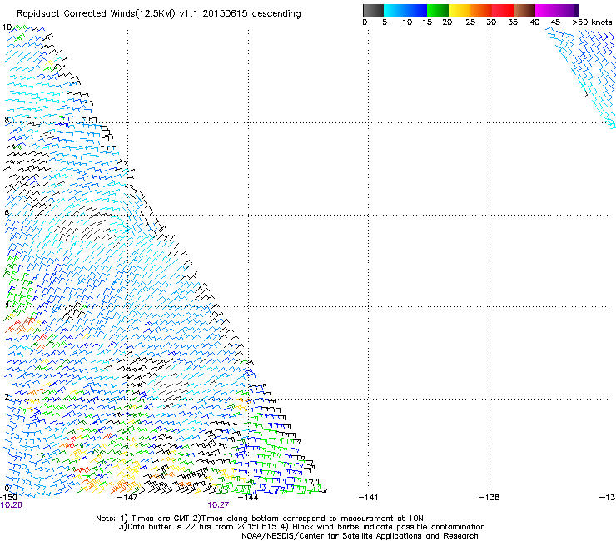This screenshot has height=541, width=616.
Task: Click the purple '10:28' time label
Action: coord(11,505)
